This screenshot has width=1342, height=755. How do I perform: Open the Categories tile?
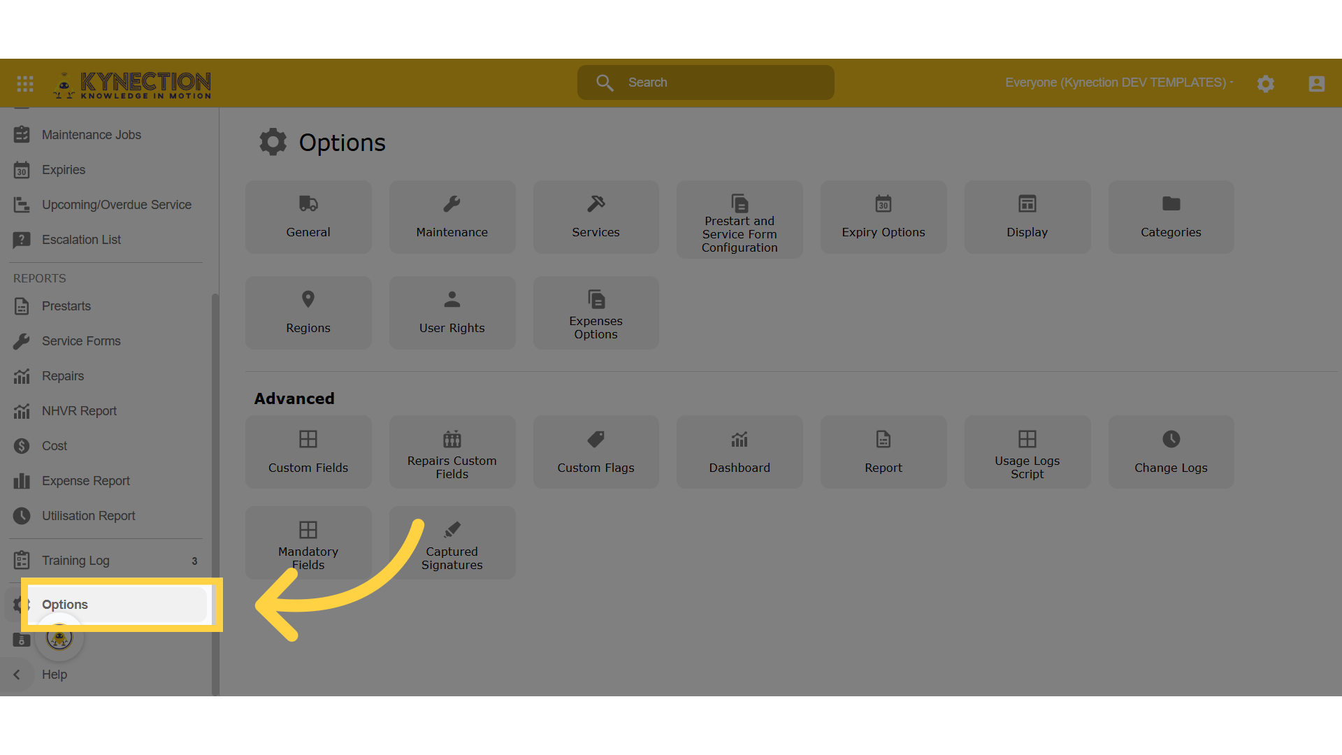click(1171, 217)
